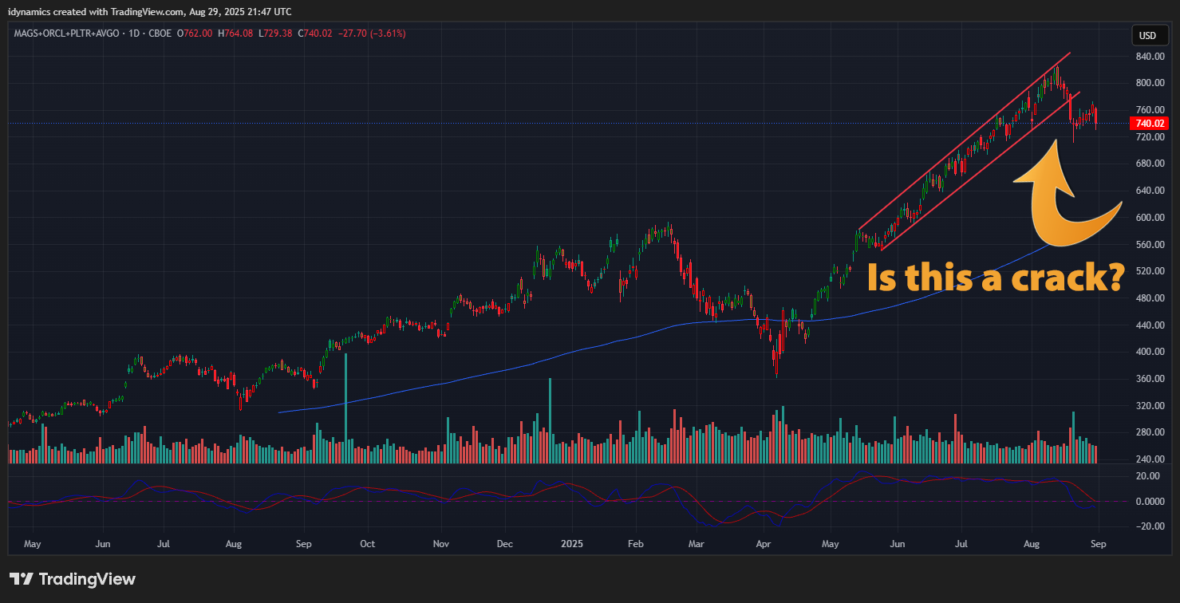Click the Nov label on time axis
The height and width of the screenshot is (603, 1180).
(x=441, y=544)
